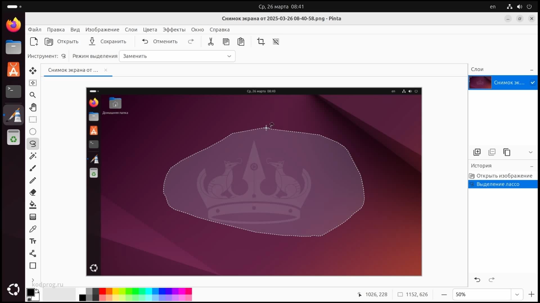540x303 pixels.
Task: Select the Ellipse Select tool
Action: point(33,132)
